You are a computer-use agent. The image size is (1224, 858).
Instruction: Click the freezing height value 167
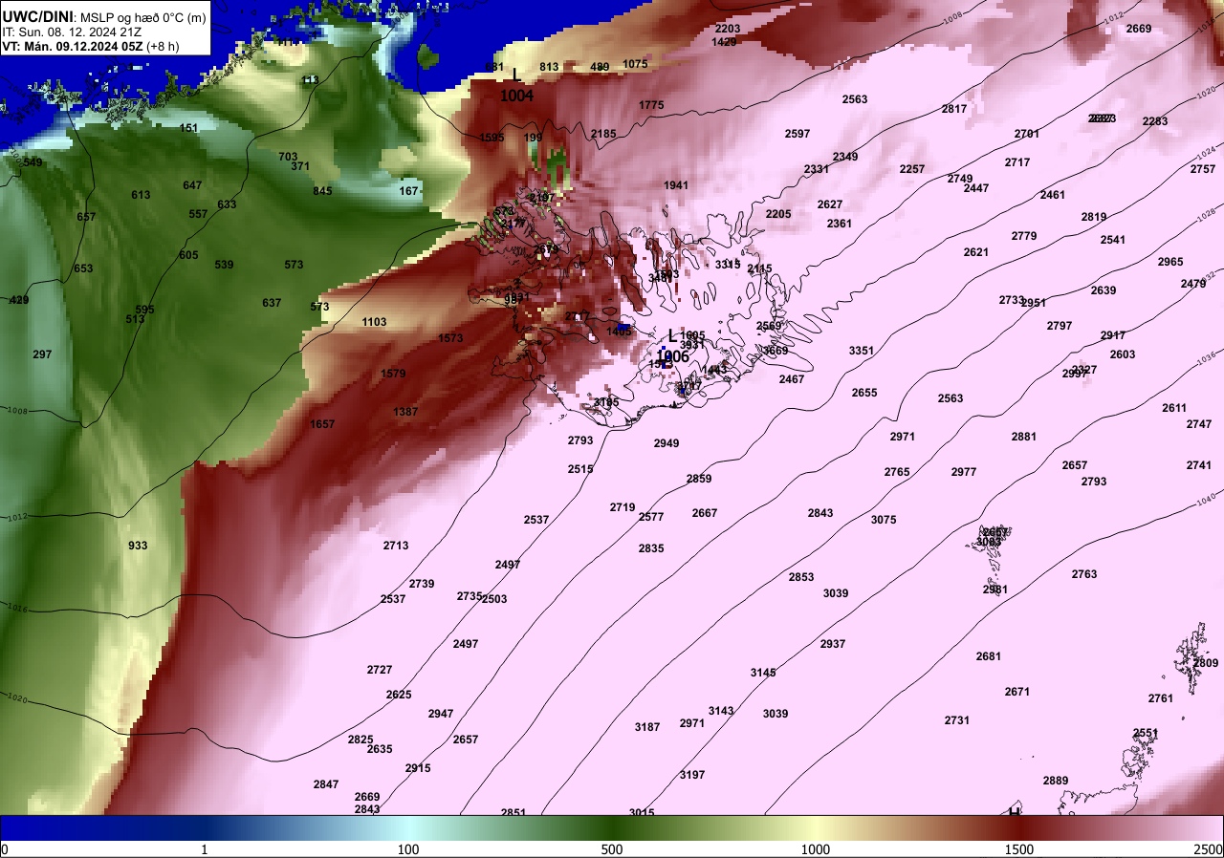(x=409, y=191)
